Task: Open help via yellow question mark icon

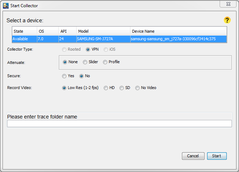Action: pyautogui.click(x=227, y=20)
